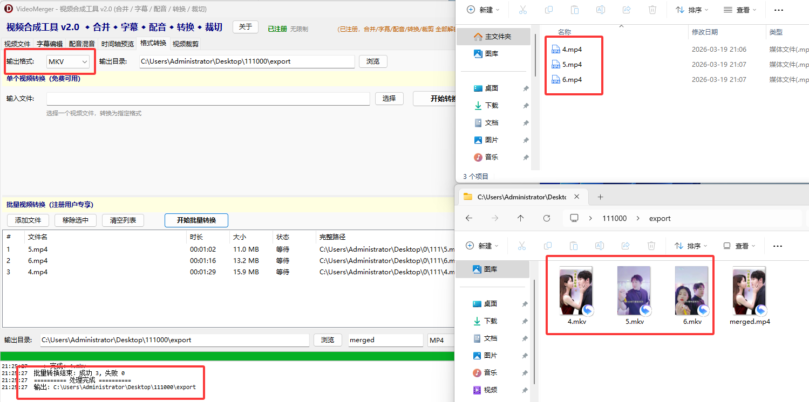The image size is (809, 402).
Task: Open the MKV output format dropdown
Action: point(68,61)
